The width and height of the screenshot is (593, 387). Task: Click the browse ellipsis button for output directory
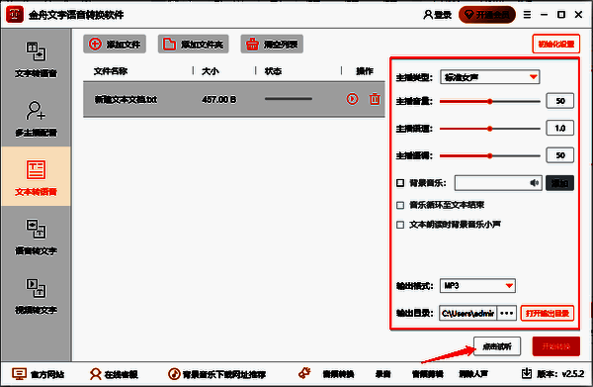pos(507,313)
